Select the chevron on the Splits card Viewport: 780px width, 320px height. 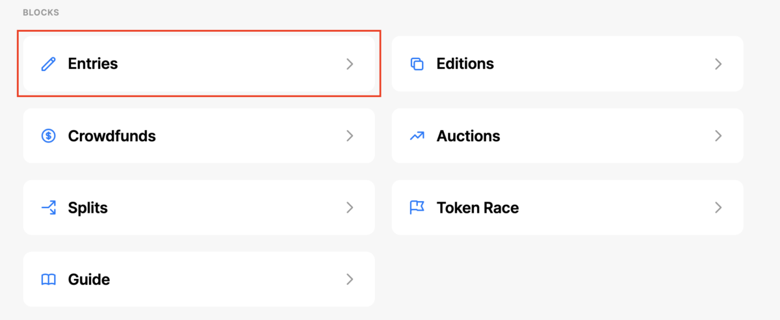(x=350, y=208)
